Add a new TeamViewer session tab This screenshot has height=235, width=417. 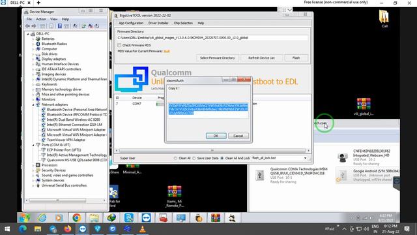click(38, 3)
